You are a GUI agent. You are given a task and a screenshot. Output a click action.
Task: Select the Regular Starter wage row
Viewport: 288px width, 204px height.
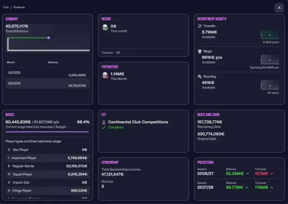point(47,166)
